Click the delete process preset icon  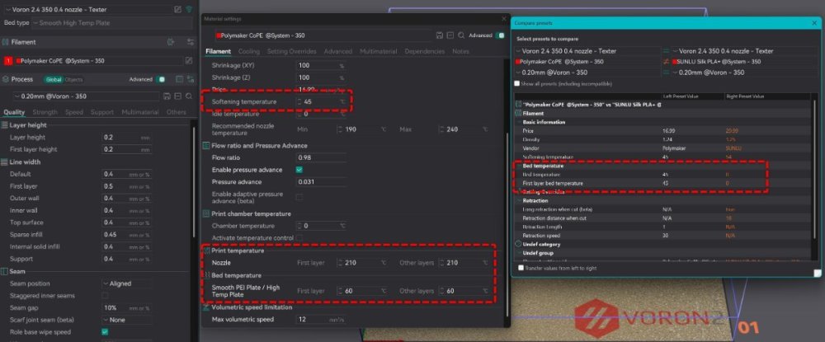pos(178,96)
